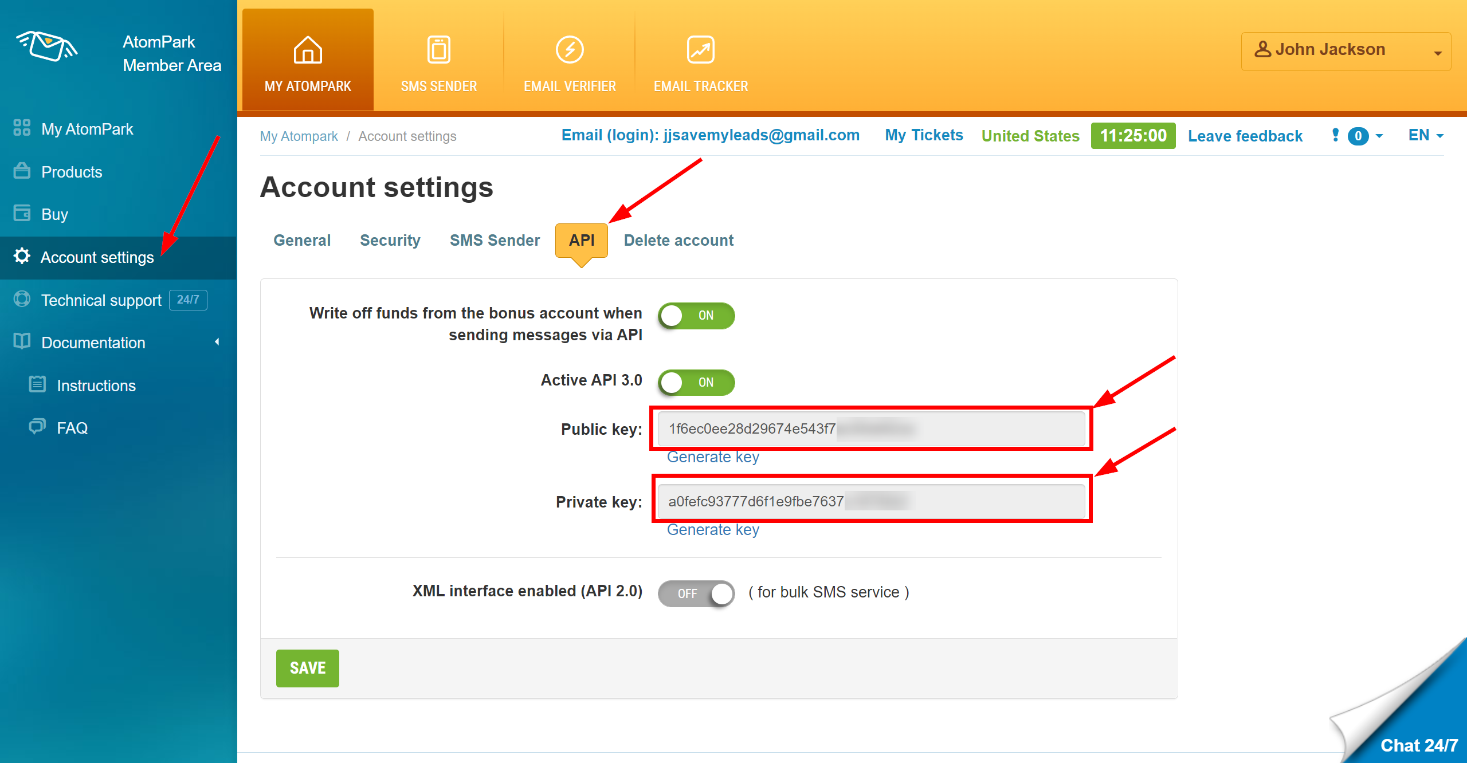Click the Email login address link
This screenshot has height=763, width=1467.
[711, 135]
